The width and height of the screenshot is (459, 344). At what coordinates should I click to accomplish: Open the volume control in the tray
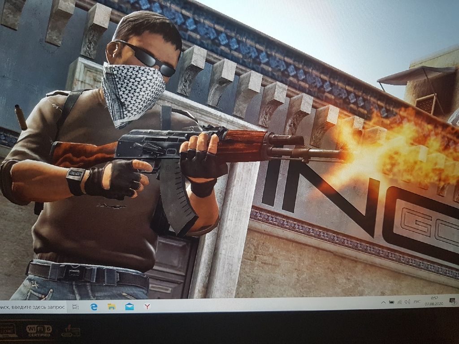point(407,302)
